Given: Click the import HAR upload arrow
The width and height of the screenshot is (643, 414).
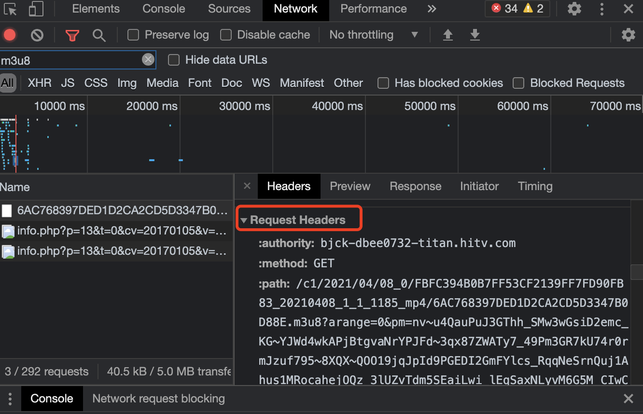Looking at the screenshot, I should (x=448, y=35).
